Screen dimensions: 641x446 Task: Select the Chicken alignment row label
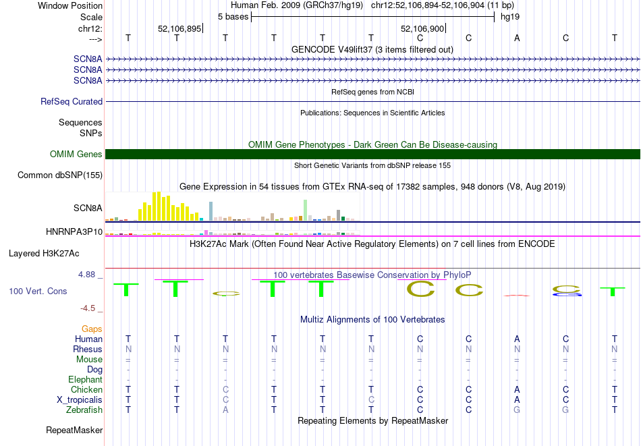[x=86, y=389]
